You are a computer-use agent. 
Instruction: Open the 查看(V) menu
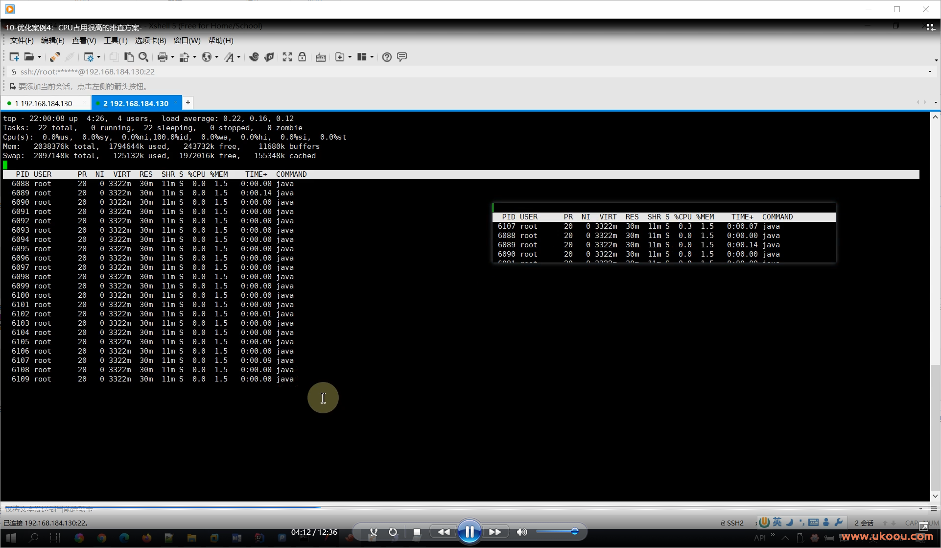coord(84,41)
